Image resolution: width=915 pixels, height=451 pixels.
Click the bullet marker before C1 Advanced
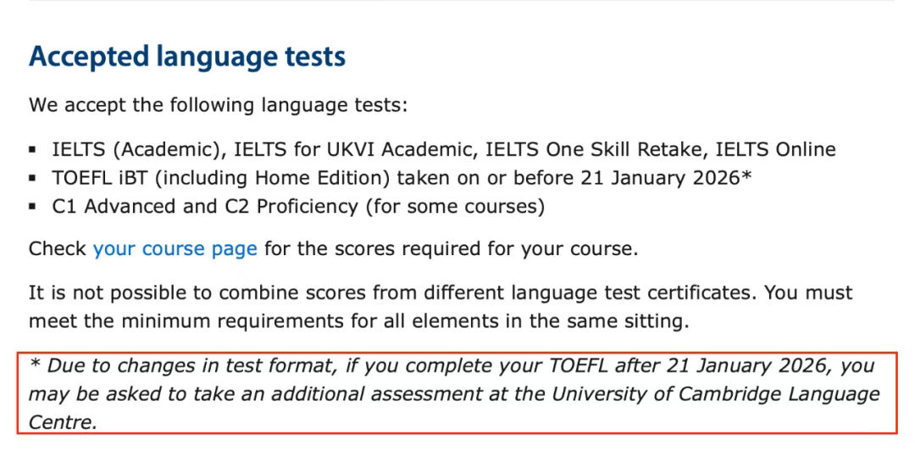click(x=34, y=207)
